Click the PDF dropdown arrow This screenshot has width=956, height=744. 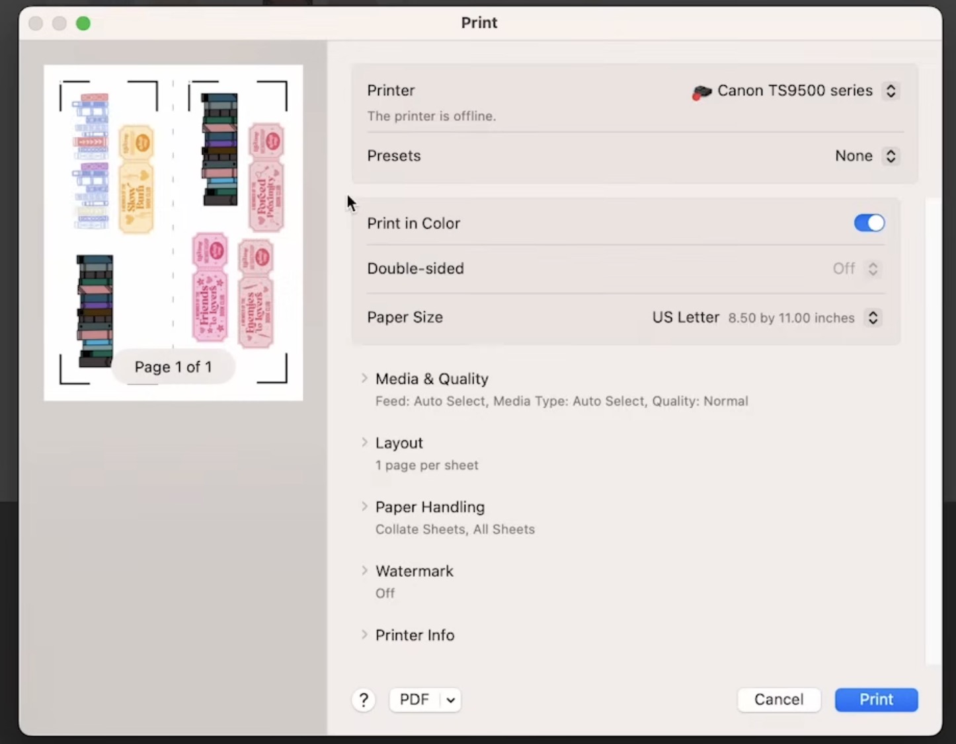pos(450,700)
